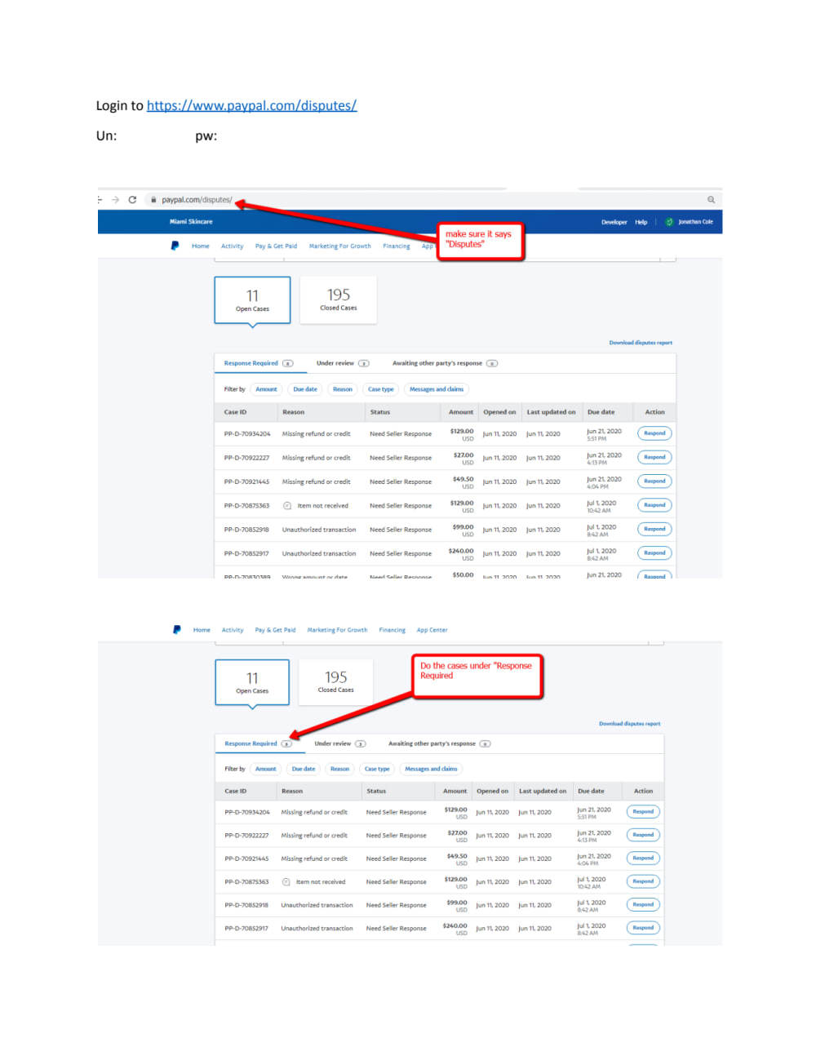This screenshot has height=1056, width=816.
Task: Respond to case PP-D-70934204
Action: 654,433
